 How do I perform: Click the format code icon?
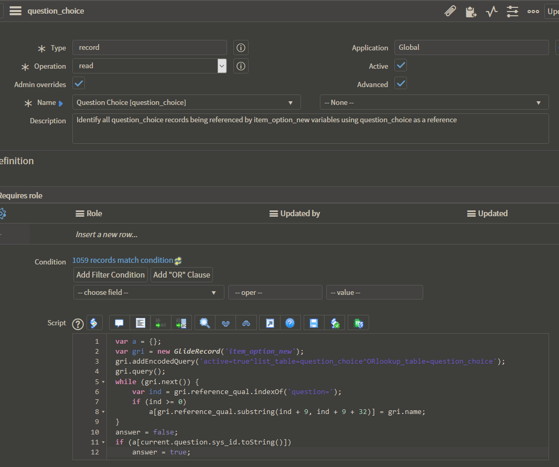141,323
